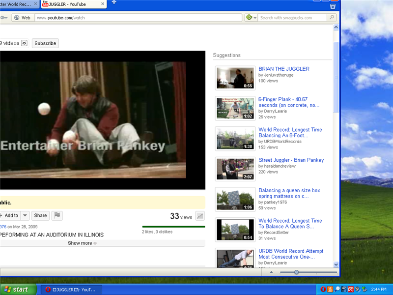Viewport: 393px width, 295px height.
Task: Click the Windows start button
Action: point(18,289)
